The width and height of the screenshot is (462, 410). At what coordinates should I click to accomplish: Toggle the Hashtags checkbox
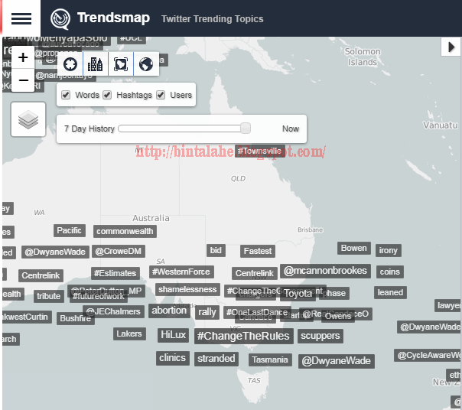coord(107,95)
